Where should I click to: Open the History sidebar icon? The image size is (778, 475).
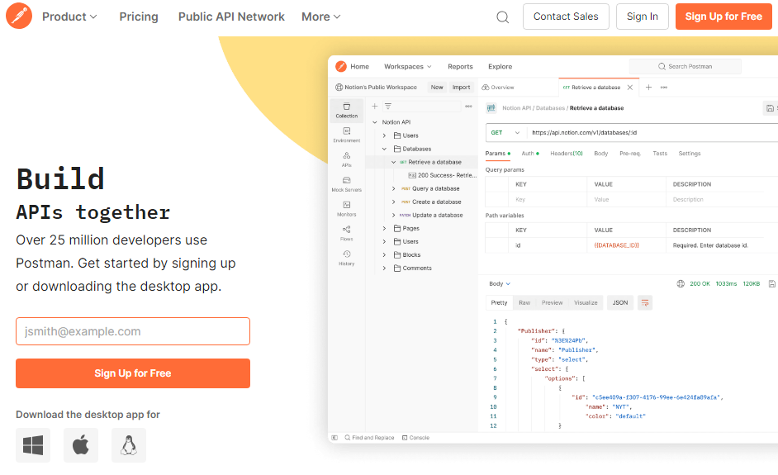point(346,258)
